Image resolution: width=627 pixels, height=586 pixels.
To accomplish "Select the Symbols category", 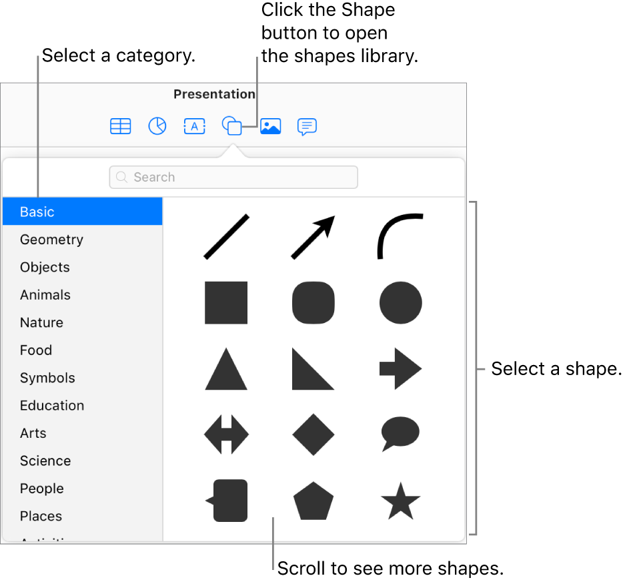I will pyautogui.click(x=47, y=378).
